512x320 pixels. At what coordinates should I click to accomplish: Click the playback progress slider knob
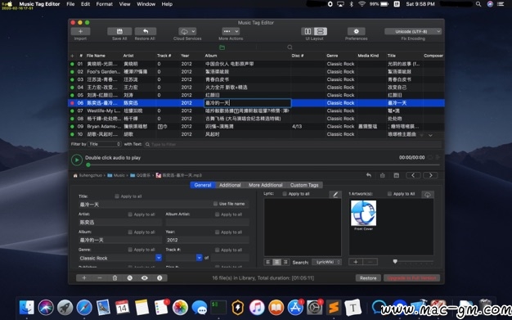(88, 165)
